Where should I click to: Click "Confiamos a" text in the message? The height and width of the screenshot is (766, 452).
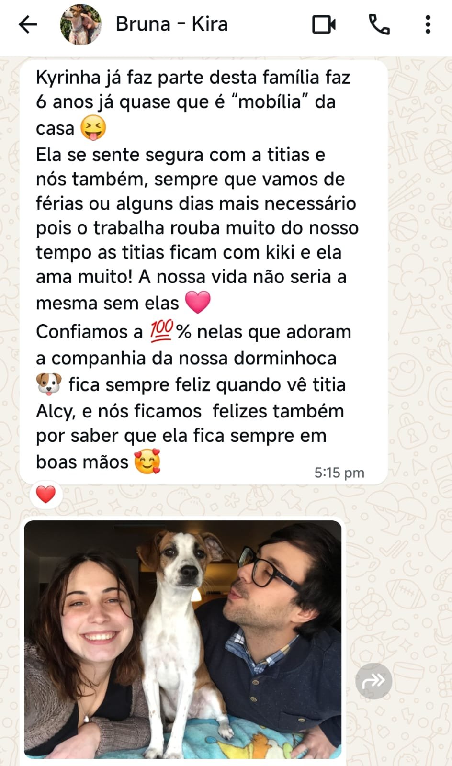pyautogui.click(x=90, y=332)
